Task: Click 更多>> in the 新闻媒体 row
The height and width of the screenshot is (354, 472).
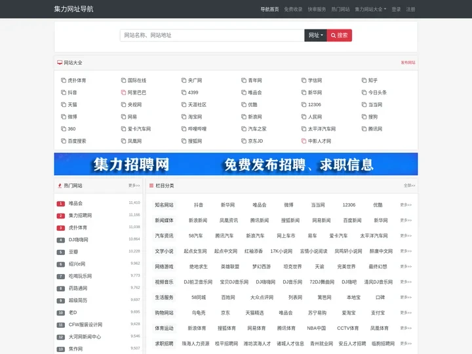Action: tap(406, 220)
